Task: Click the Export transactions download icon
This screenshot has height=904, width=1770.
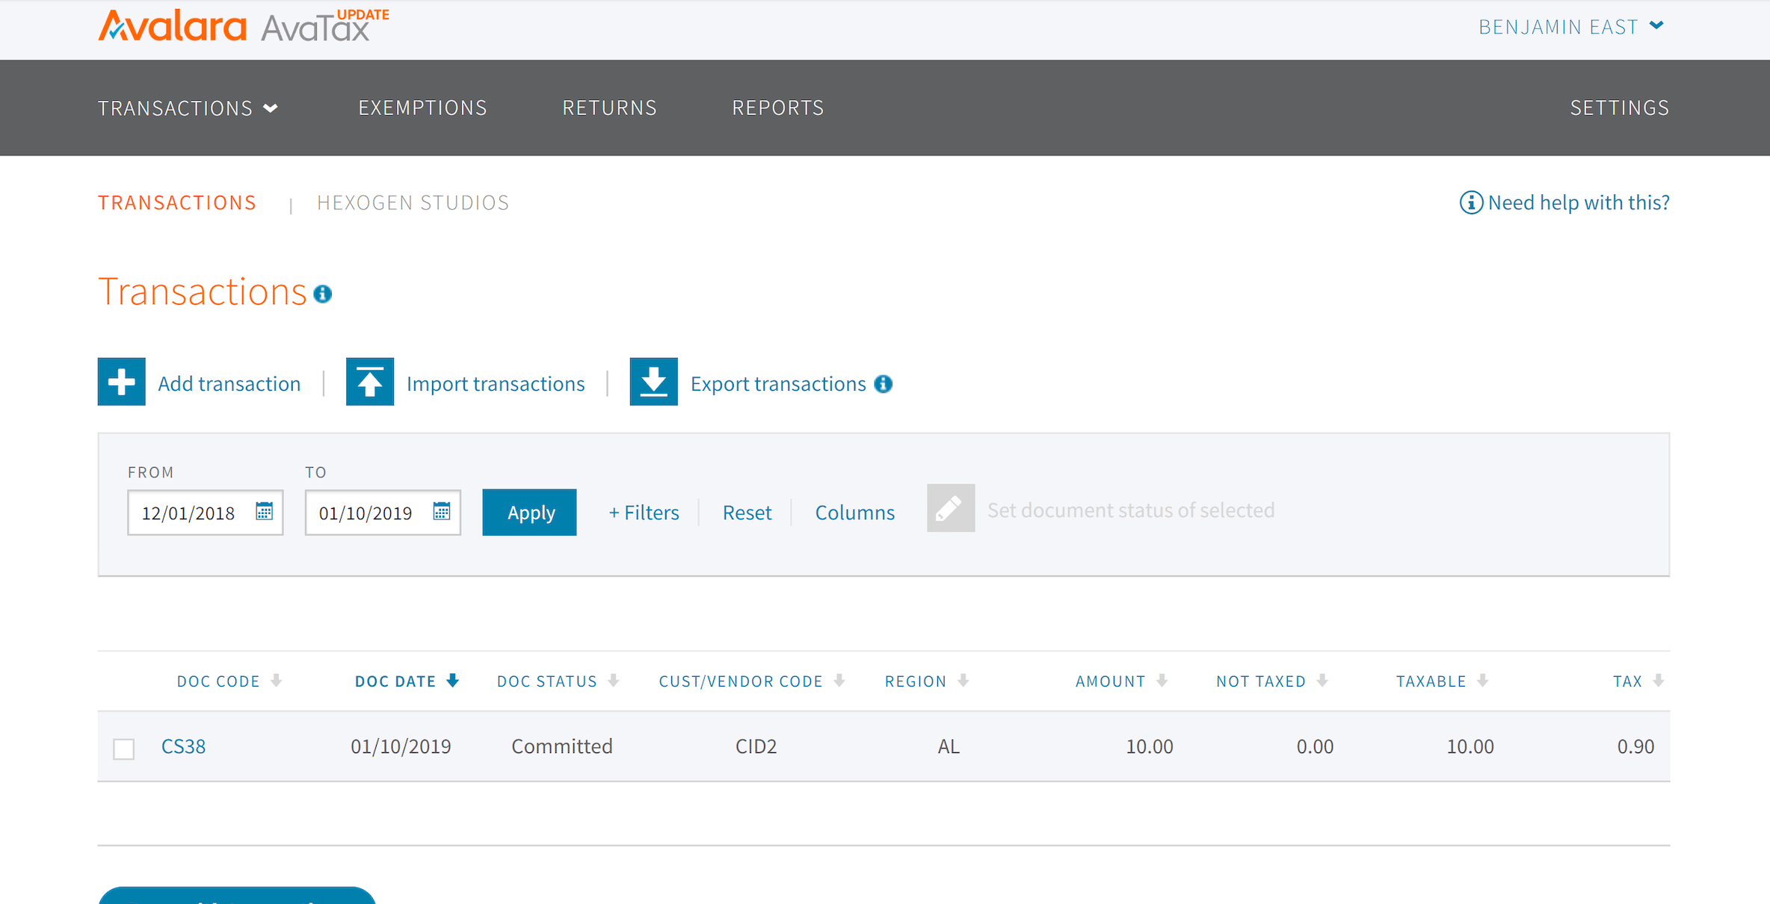Action: (653, 382)
